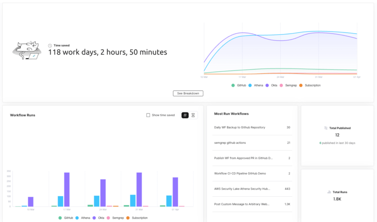377x222 pixels.
Task: Toggle Athena series in line chart legend
Action: (x=256, y=85)
